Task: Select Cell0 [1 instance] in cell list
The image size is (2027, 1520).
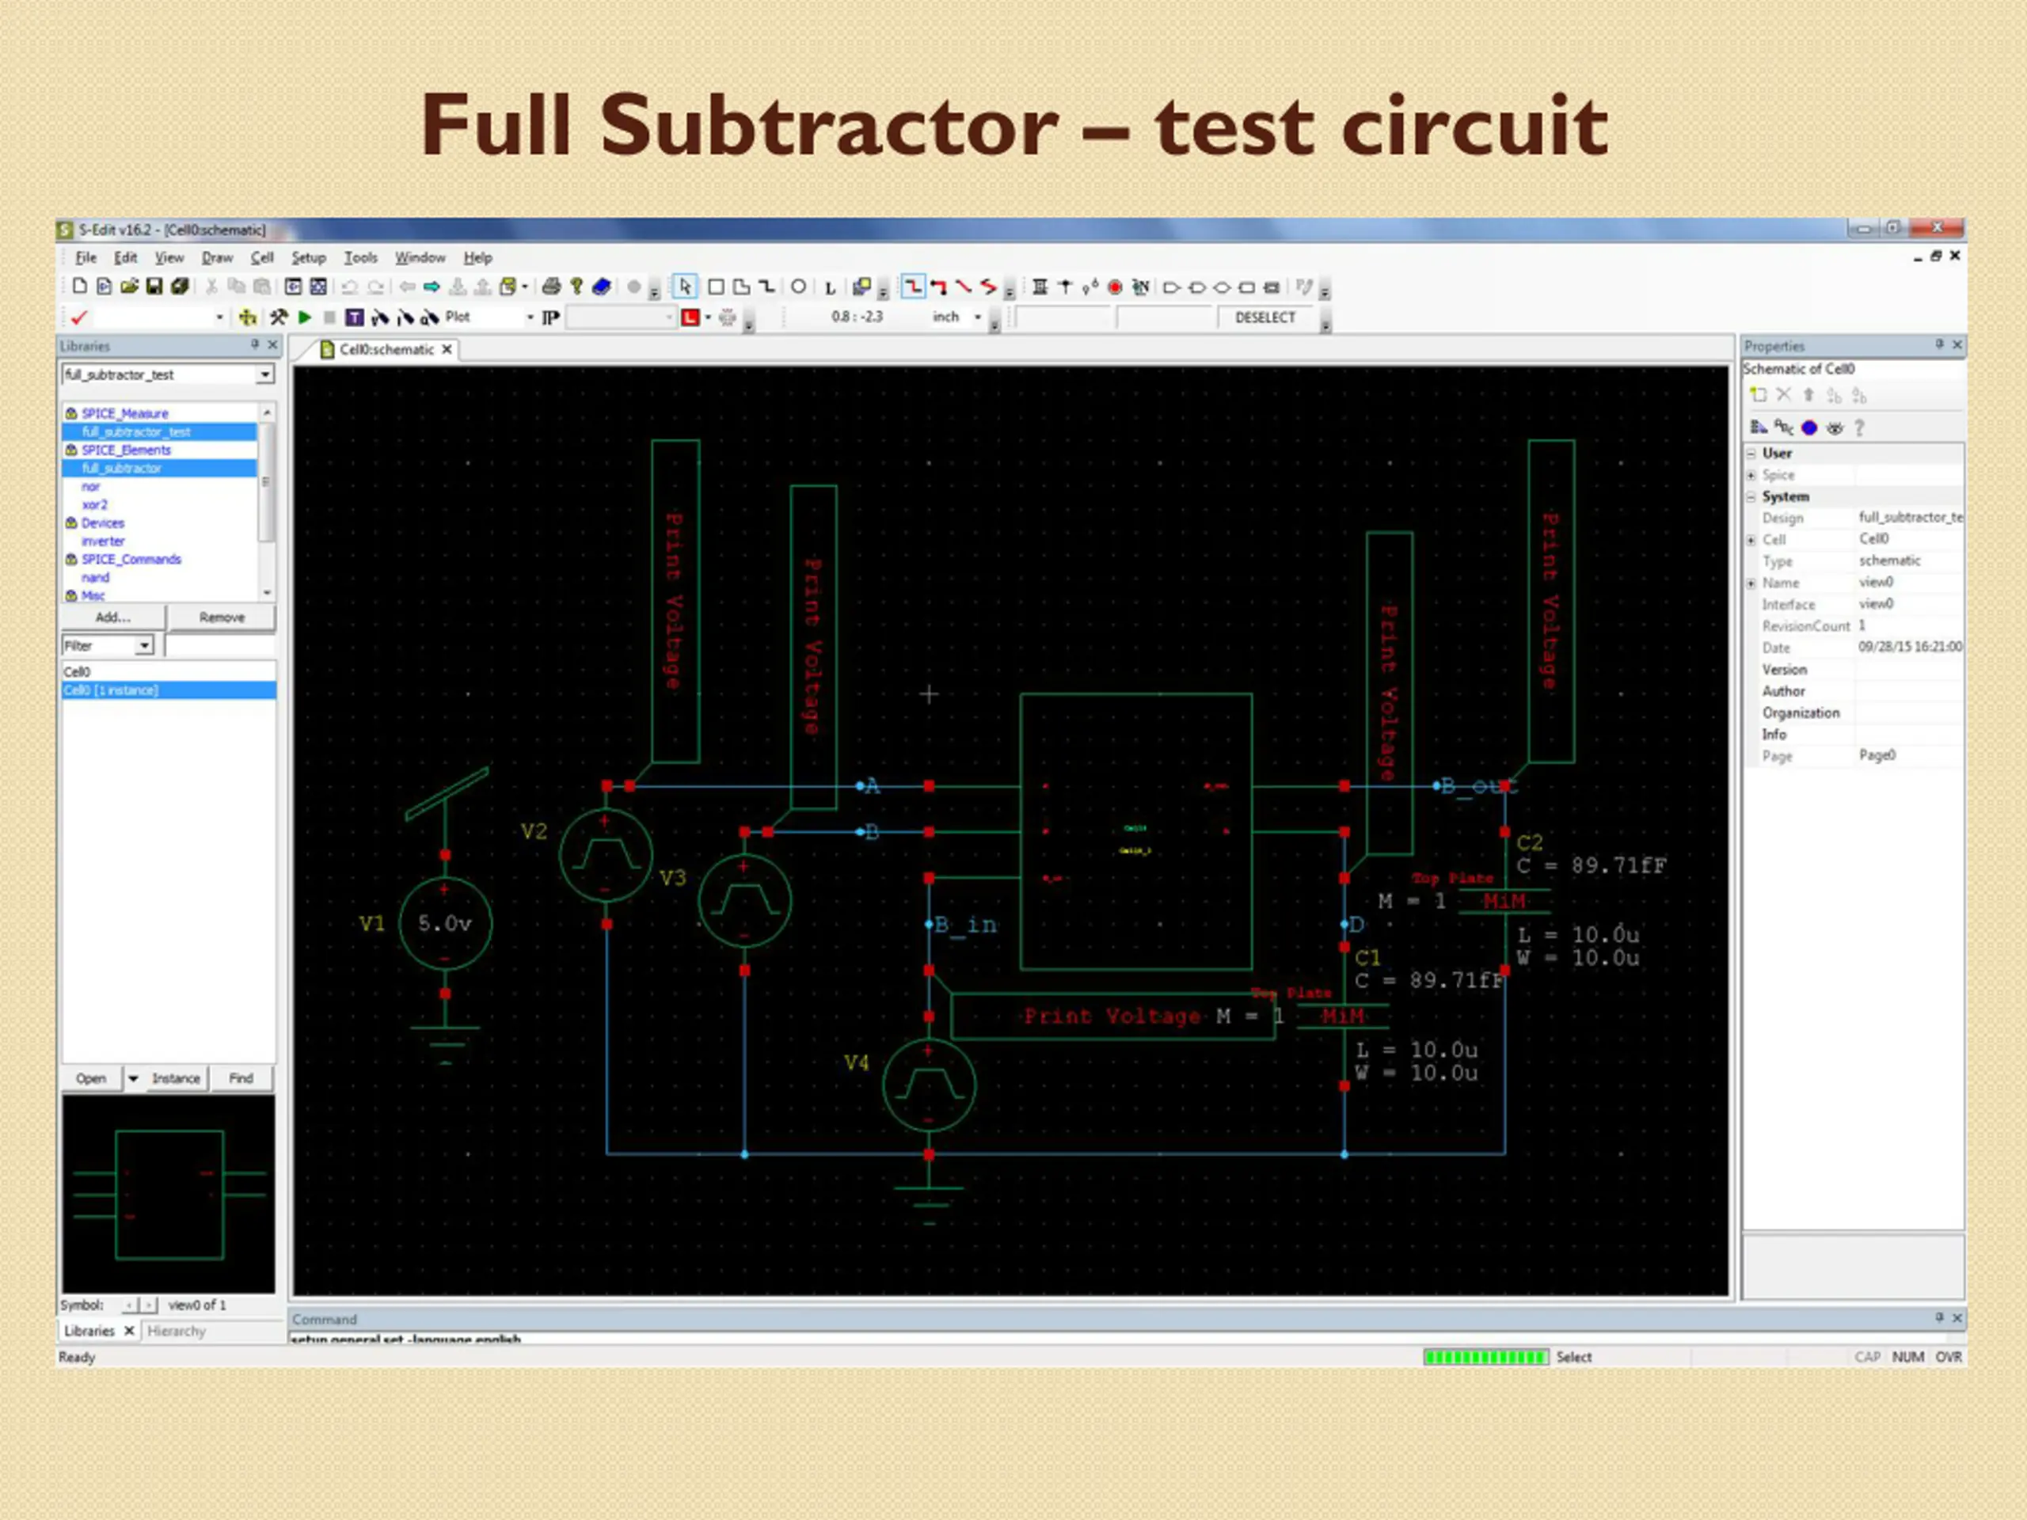Action: [x=169, y=690]
